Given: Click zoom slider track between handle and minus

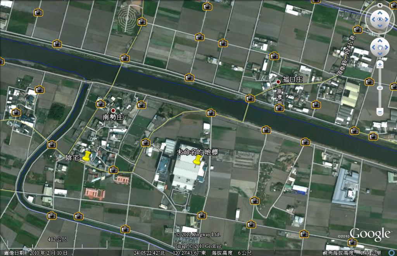Looking at the screenshot, I should tap(380, 99).
